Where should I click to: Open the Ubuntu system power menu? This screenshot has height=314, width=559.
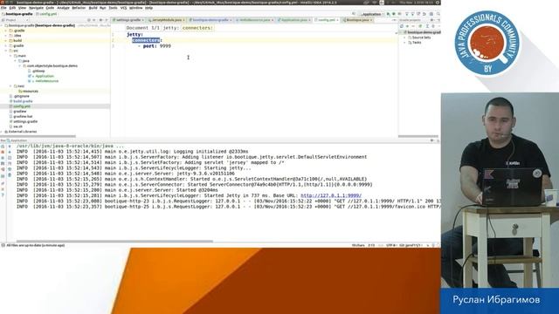pos(437,2)
